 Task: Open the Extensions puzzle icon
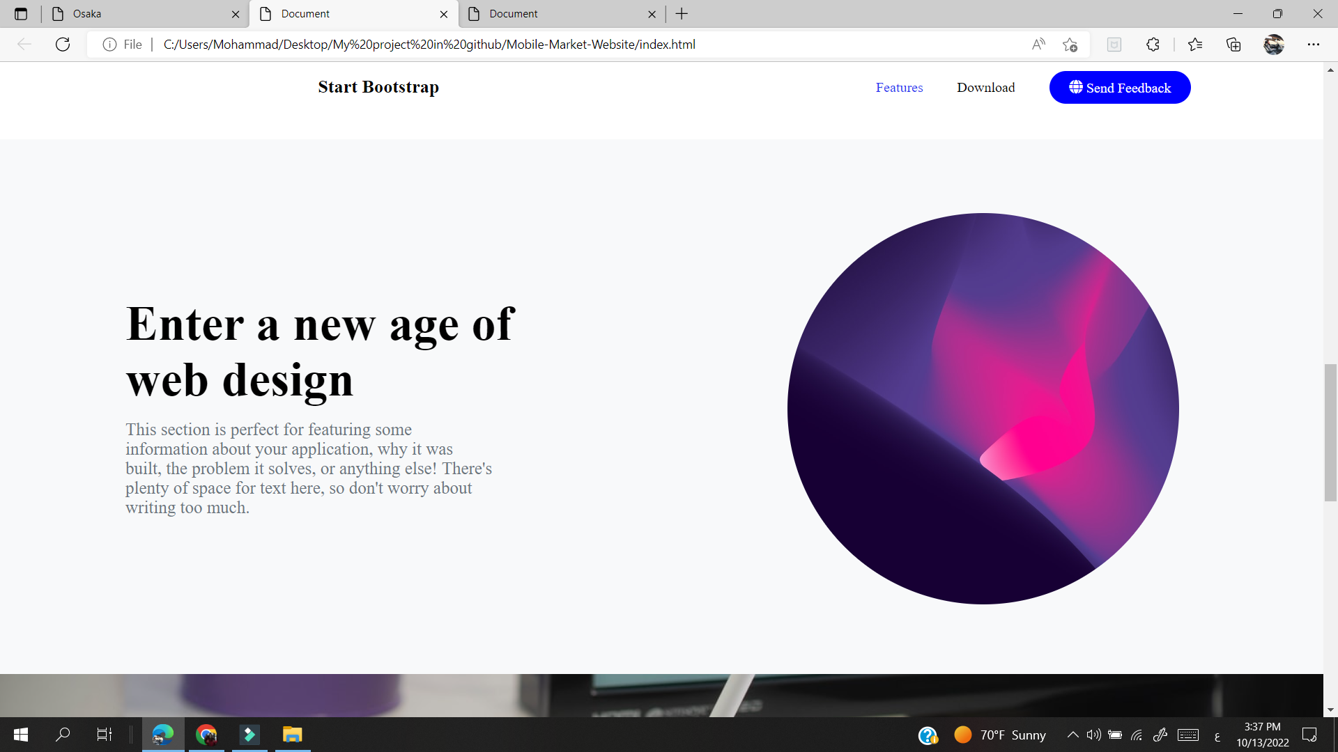[x=1153, y=45]
